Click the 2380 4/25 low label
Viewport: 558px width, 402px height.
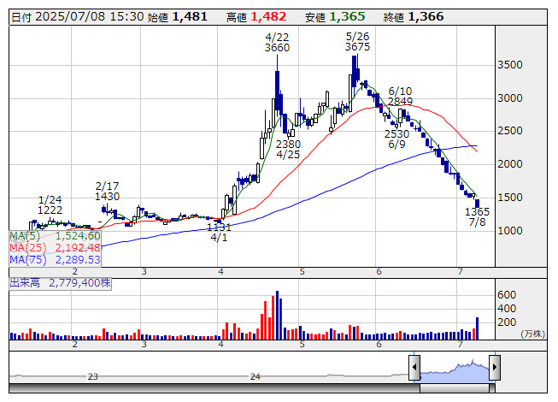click(x=288, y=149)
